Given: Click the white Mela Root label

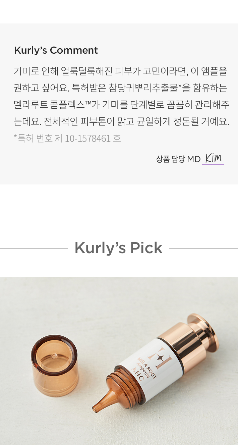Looking at the screenshot, I should [150, 365].
